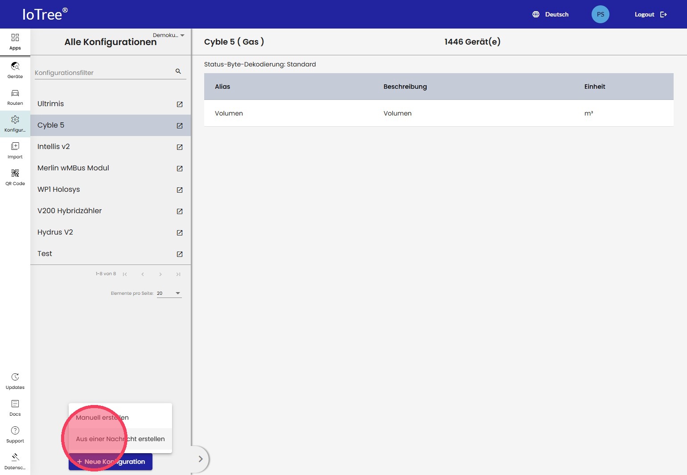Choose 'Aus einer Nachricht erstellen' option

pyautogui.click(x=120, y=439)
